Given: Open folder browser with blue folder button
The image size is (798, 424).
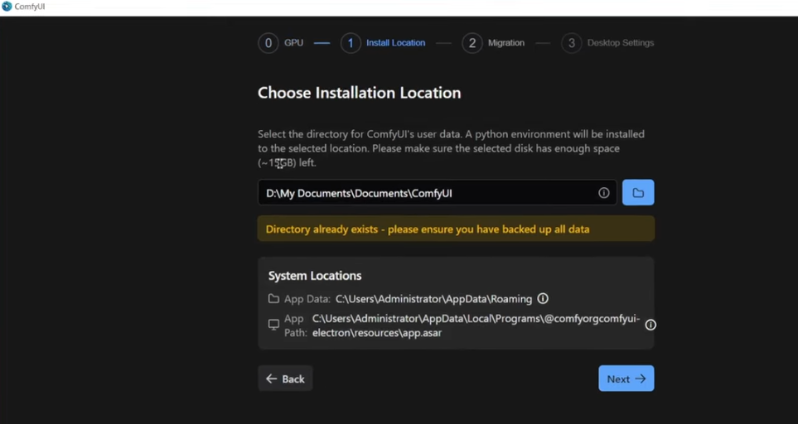Looking at the screenshot, I should point(638,193).
